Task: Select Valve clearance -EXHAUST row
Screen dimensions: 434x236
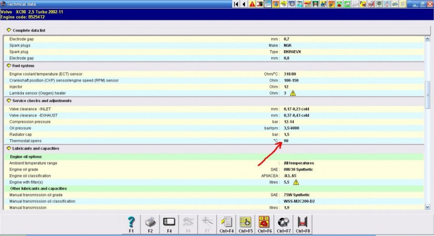Action: coord(214,115)
